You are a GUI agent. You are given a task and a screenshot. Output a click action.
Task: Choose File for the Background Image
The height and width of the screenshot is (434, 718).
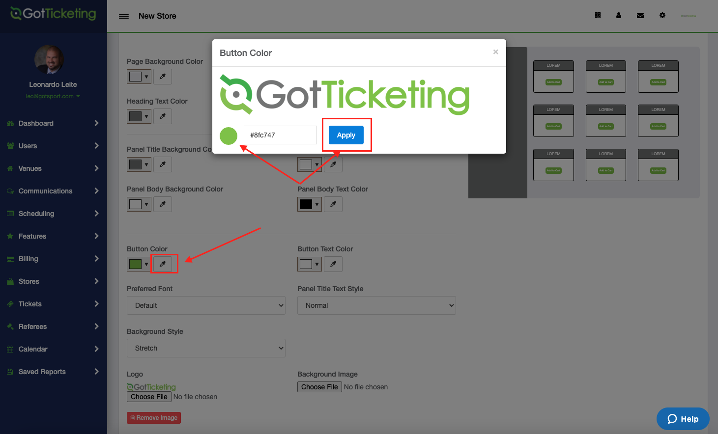[320, 387]
